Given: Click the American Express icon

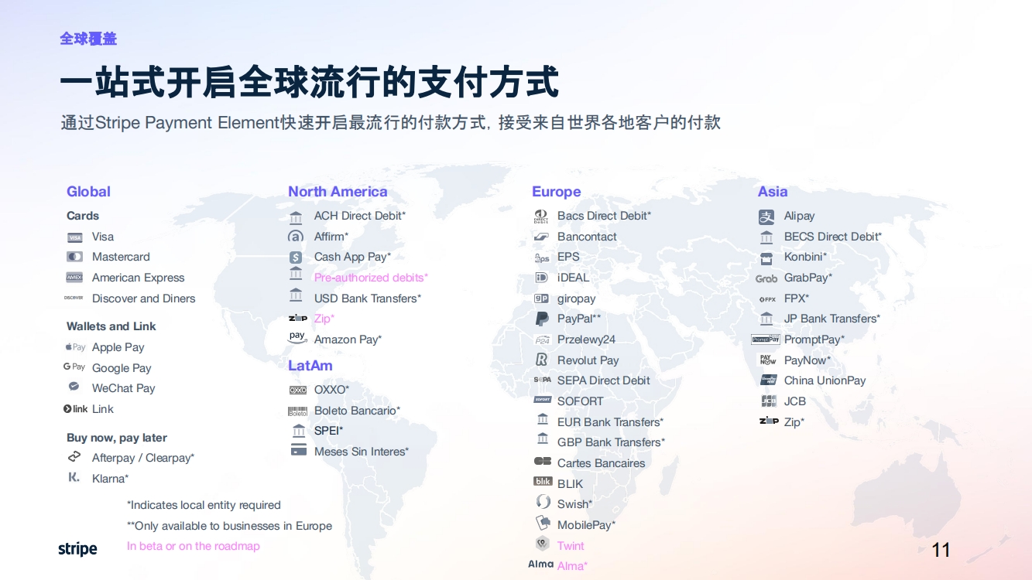Looking at the screenshot, I should 74,278.
